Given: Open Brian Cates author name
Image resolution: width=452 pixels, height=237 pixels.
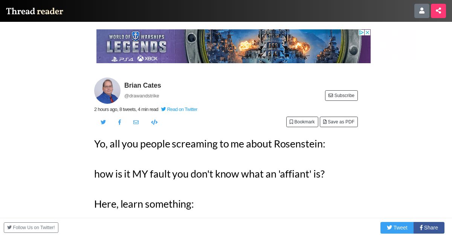Looking at the screenshot, I should click(x=143, y=85).
